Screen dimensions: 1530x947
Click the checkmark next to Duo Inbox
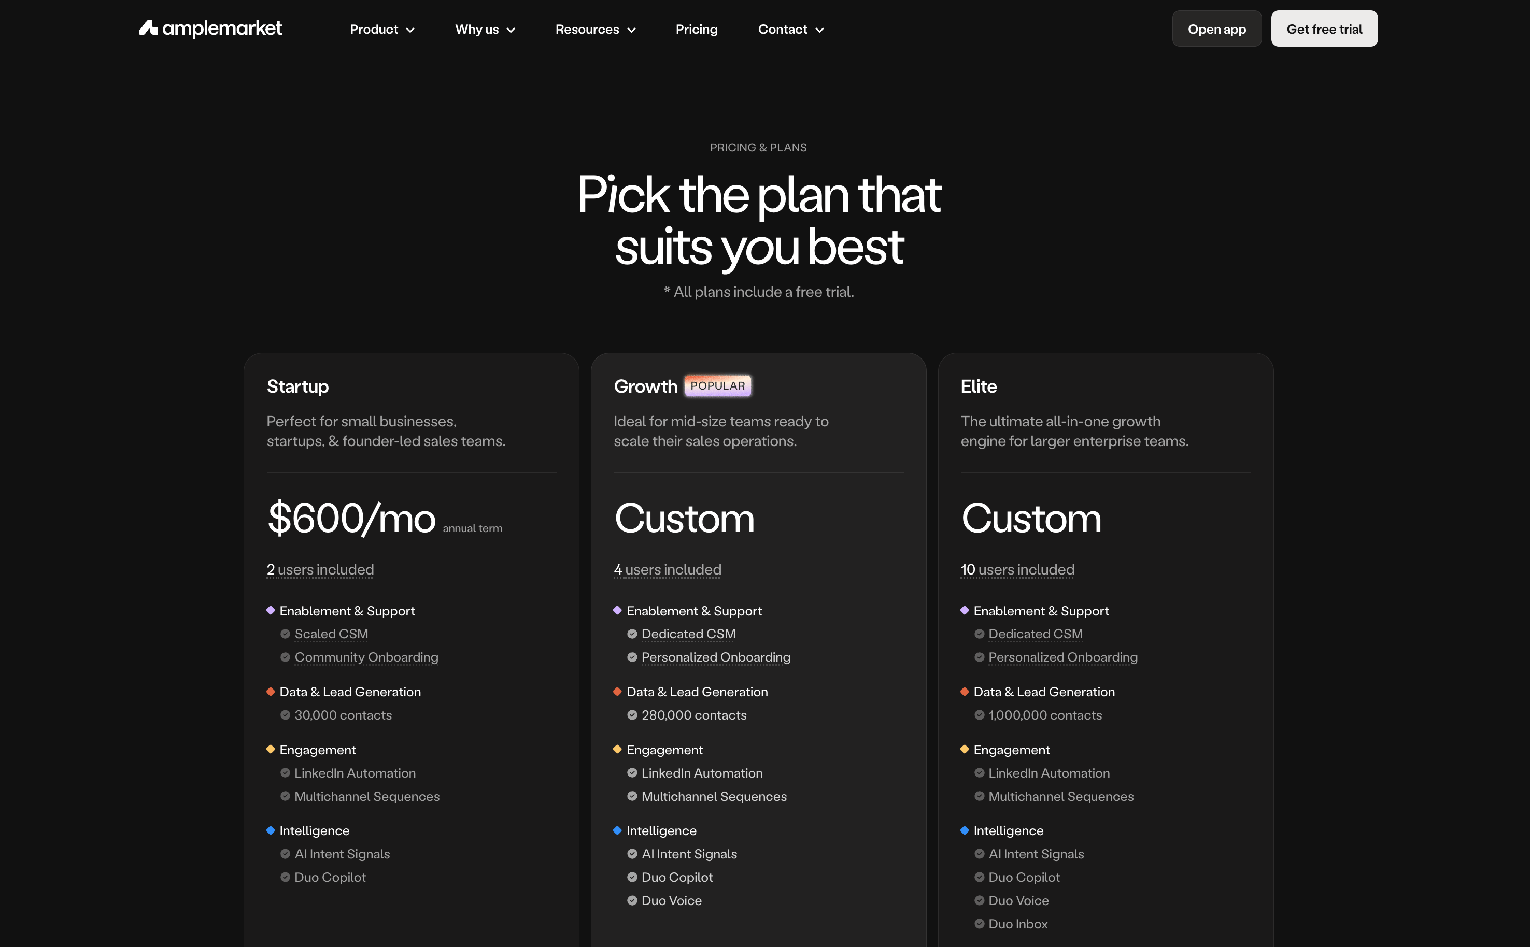pyautogui.click(x=979, y=924)
